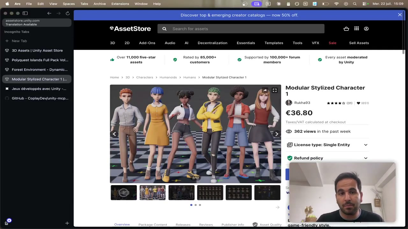Screen dimensions: 408x229
Task: Switch to Jeux développés avec Unity tab
Action: point(37,89)
